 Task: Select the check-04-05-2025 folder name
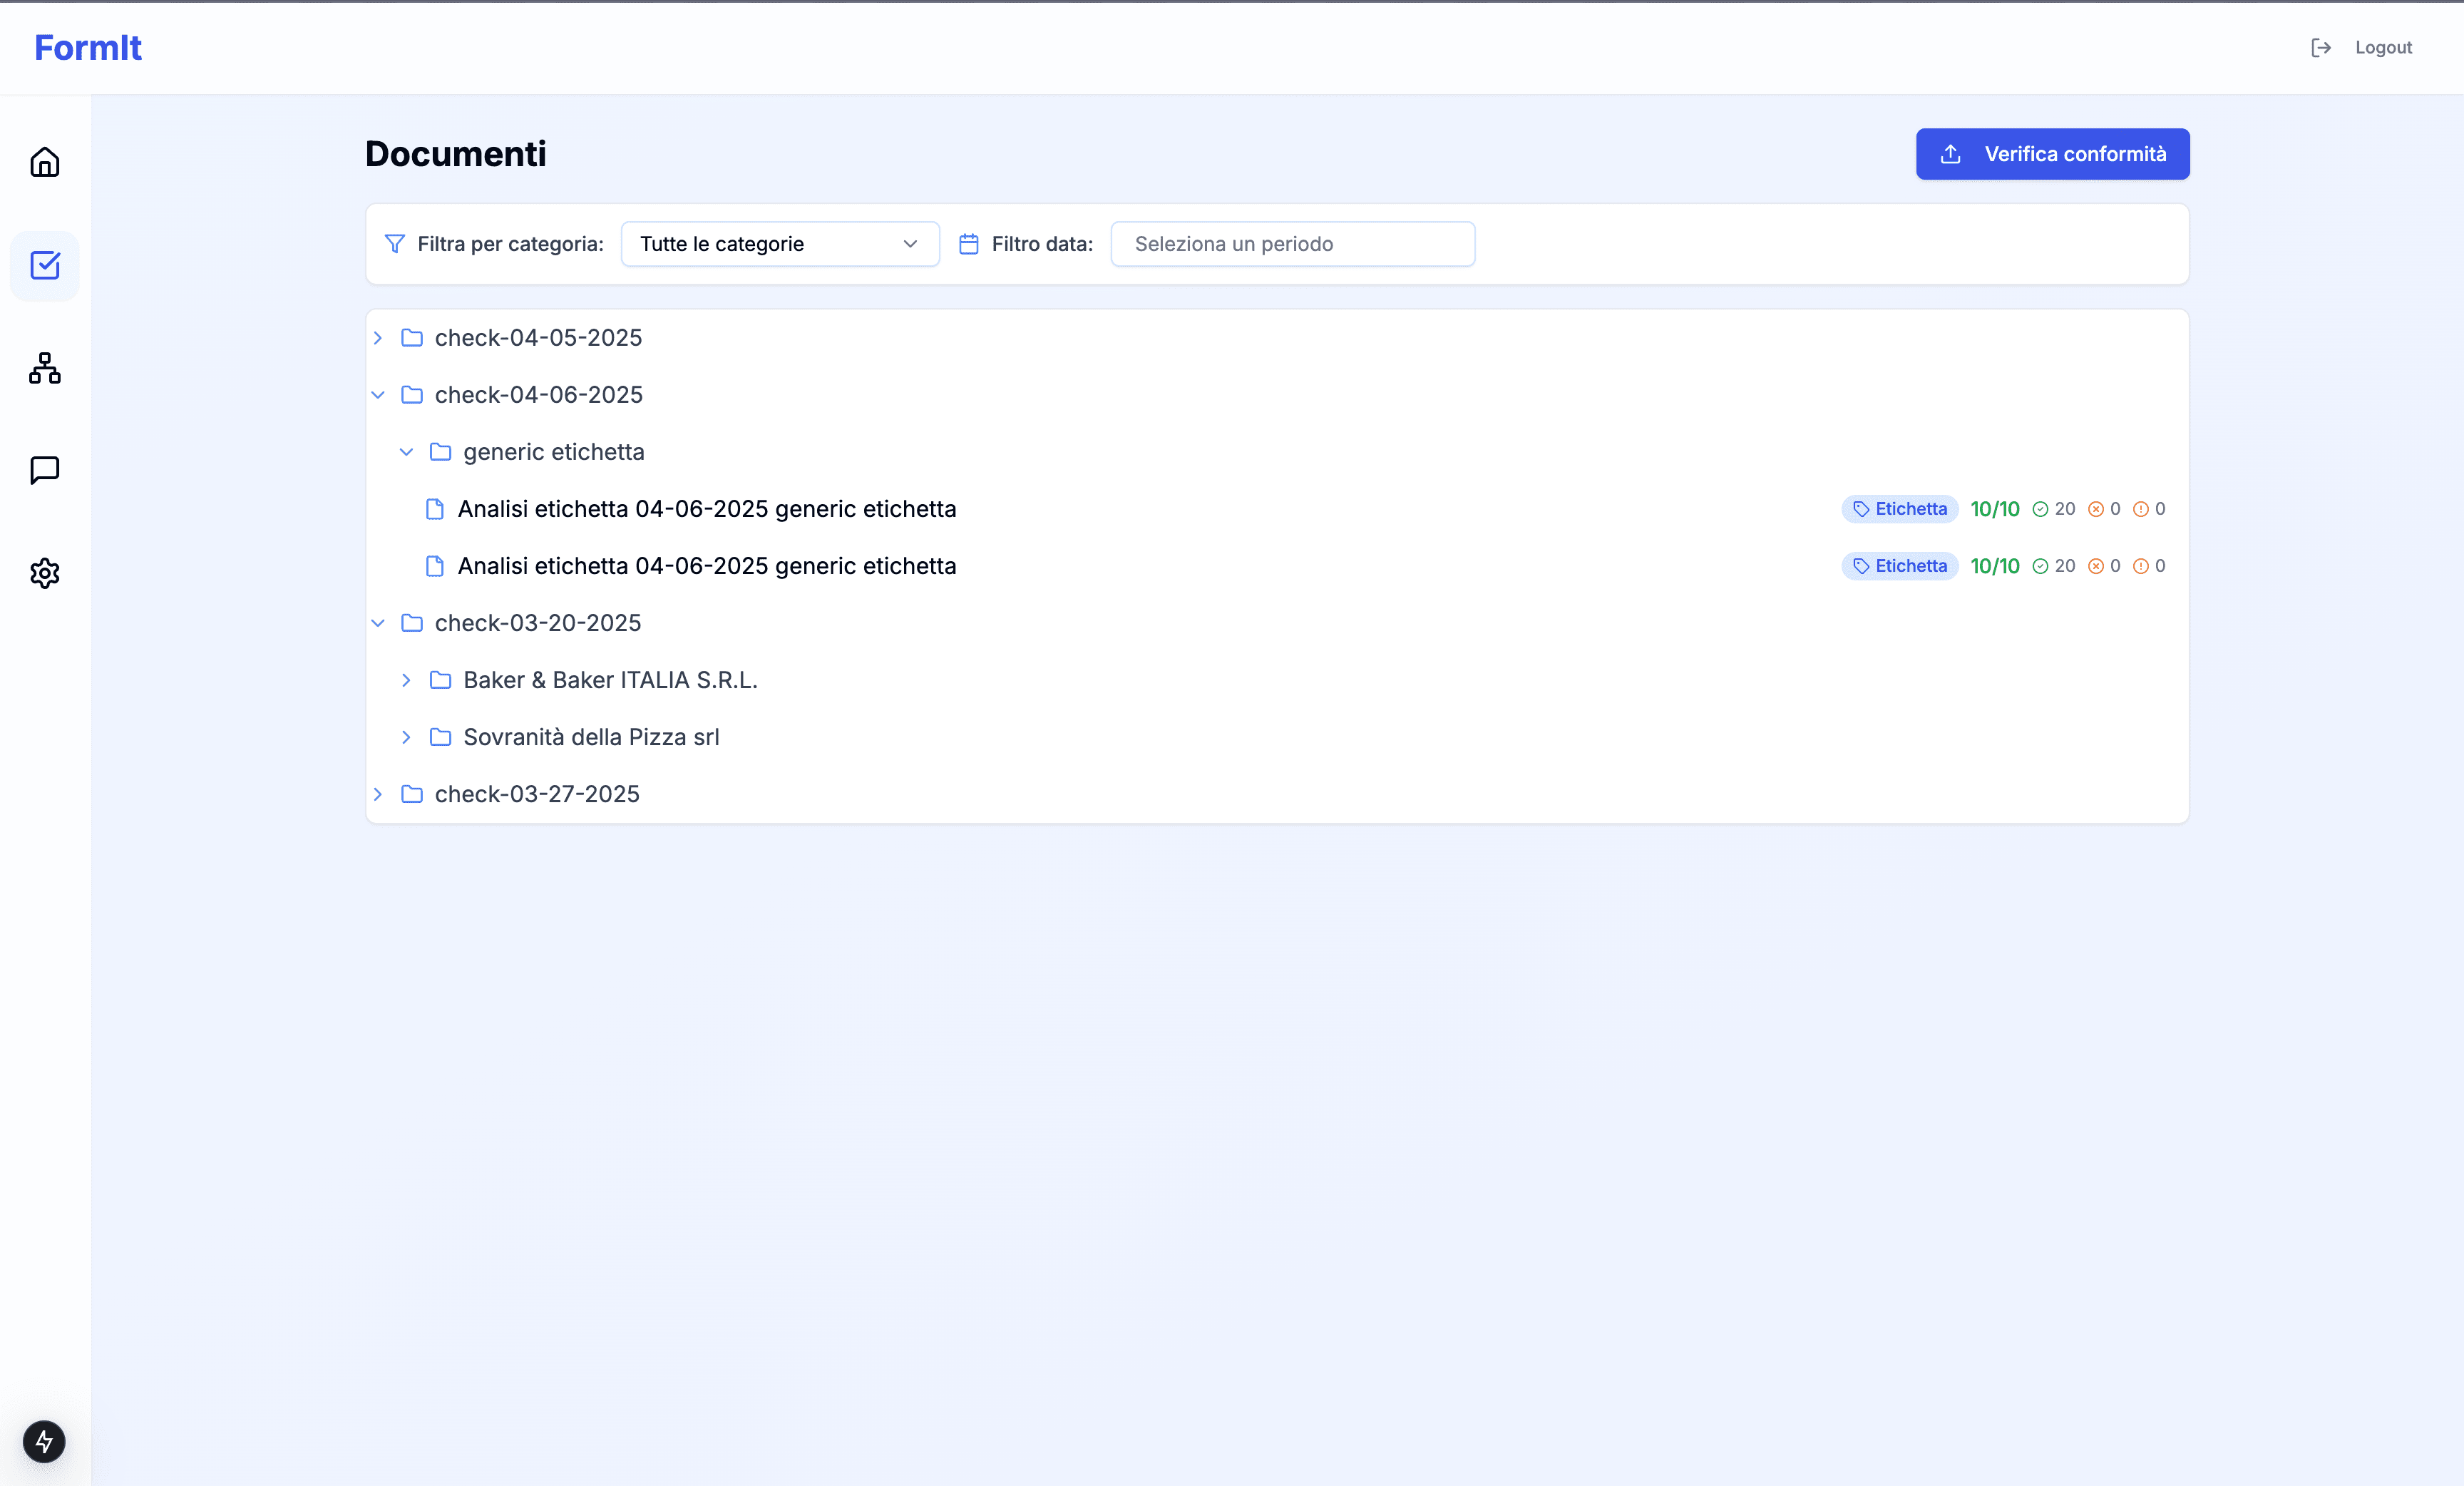coord(538,338)
